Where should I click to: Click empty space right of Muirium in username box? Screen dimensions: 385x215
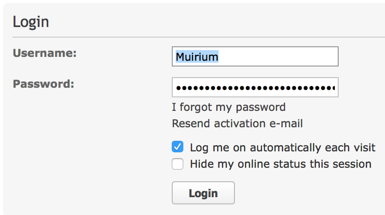tap(280, 56)
